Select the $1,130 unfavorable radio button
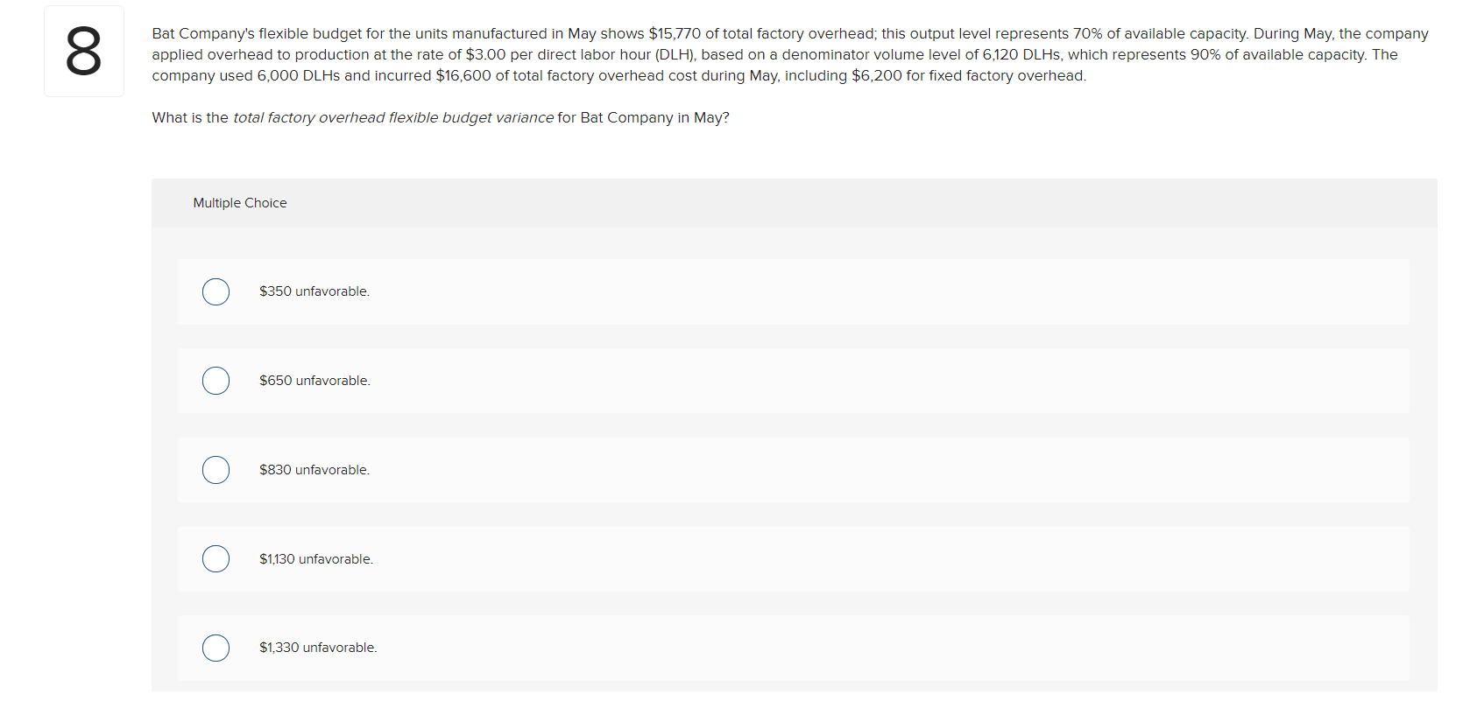This screenshot has width=1477, height=708. pos(216,558)
